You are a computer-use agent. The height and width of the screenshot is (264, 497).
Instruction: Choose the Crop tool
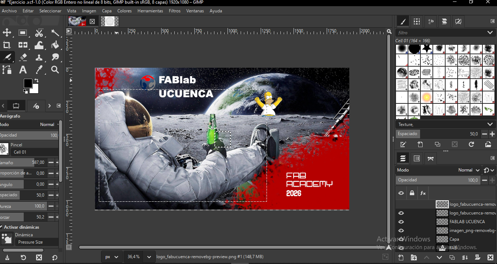click(7, 45)
